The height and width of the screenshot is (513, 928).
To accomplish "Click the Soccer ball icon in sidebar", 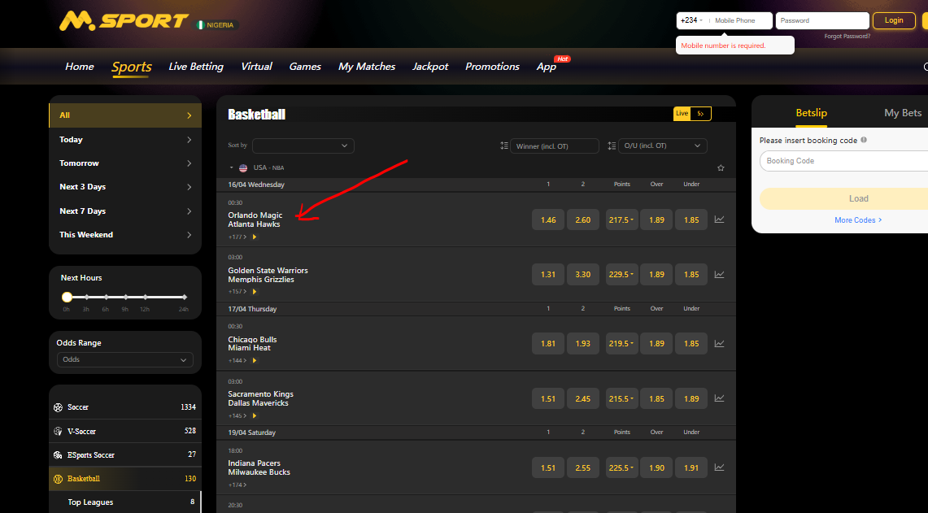I will [58, 407].
